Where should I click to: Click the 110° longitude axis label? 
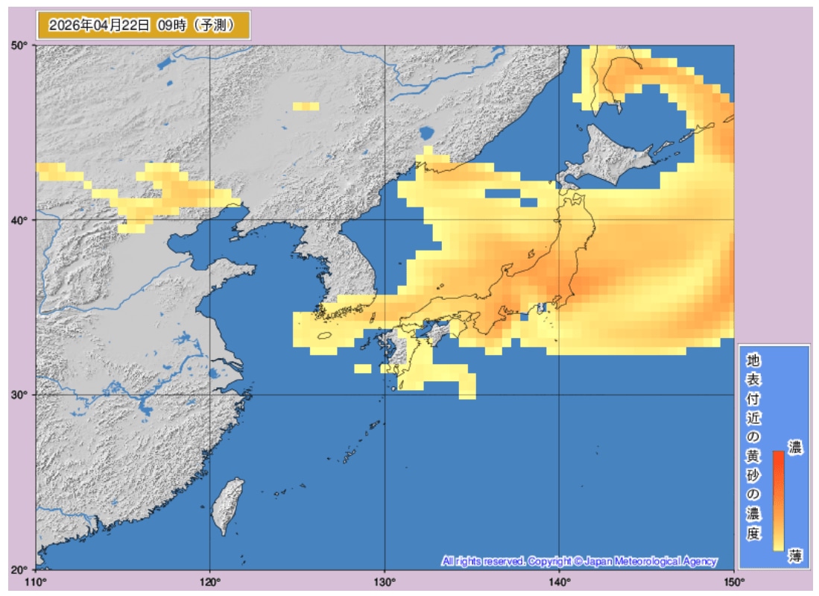point(36,582)
